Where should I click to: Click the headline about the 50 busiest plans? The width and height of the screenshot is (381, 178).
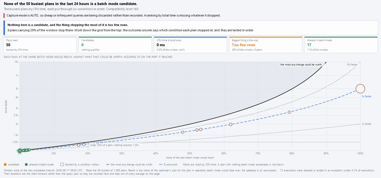tap(70, 4)
